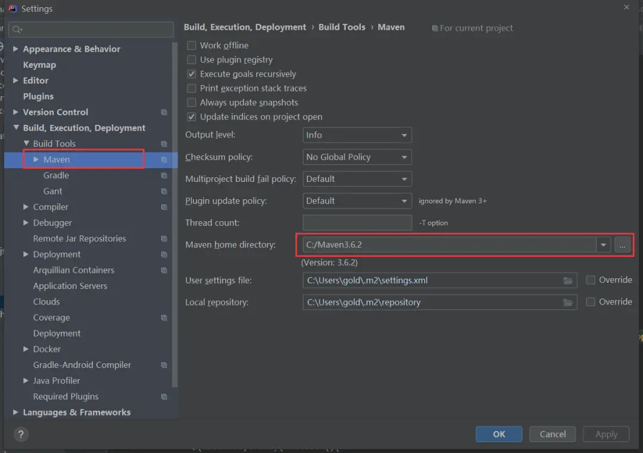Click the project-level icon beside Gradle

164,175
